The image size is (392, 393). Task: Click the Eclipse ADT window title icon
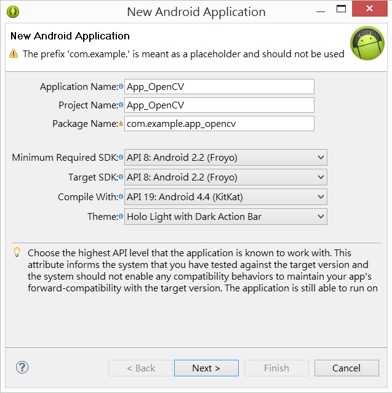13,12
